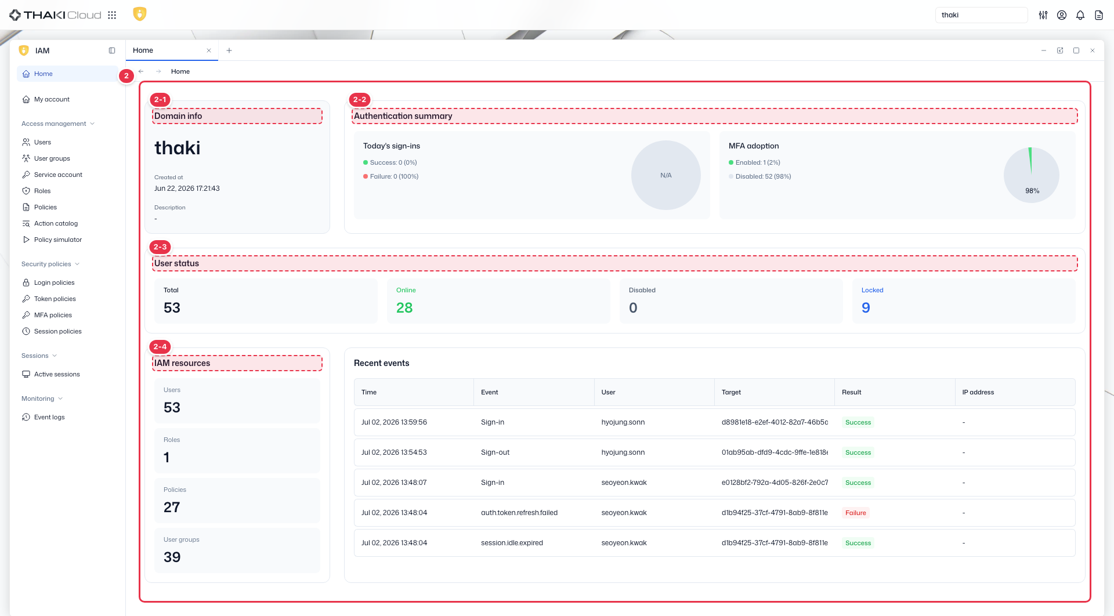Open the notifications bell
The width and height of the screenshot is (1114, 616).
coord(1080,15)
